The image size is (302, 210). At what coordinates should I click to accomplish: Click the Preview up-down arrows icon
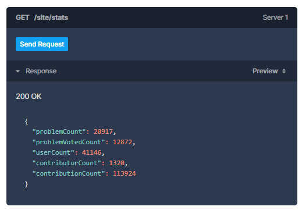pos(284,71)
